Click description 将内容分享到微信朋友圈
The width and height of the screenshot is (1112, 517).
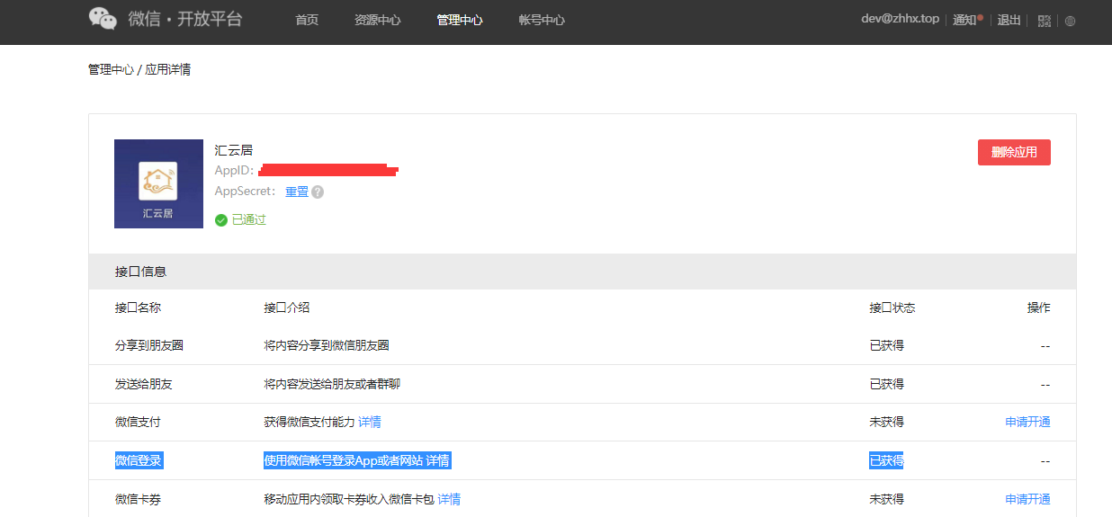[x=327, y=345]
